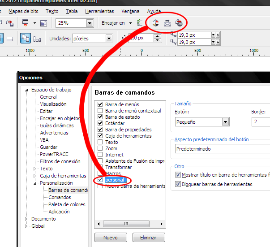Expand the Texto tree node
270x247 pixels.
coord(34,169)
